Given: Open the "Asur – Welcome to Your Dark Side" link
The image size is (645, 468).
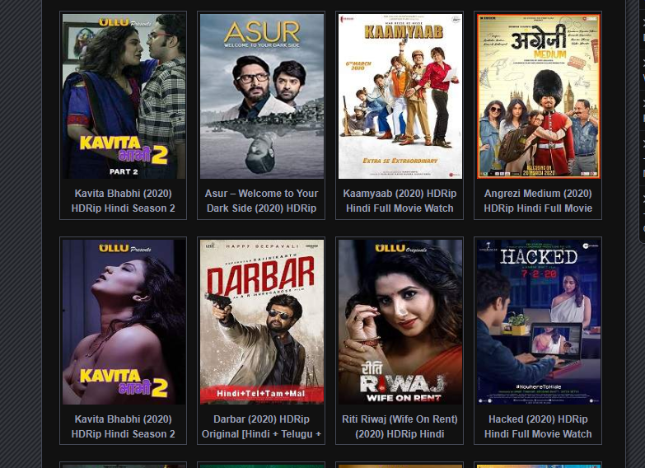Looking at the screenshot, I should coord(262,201).
